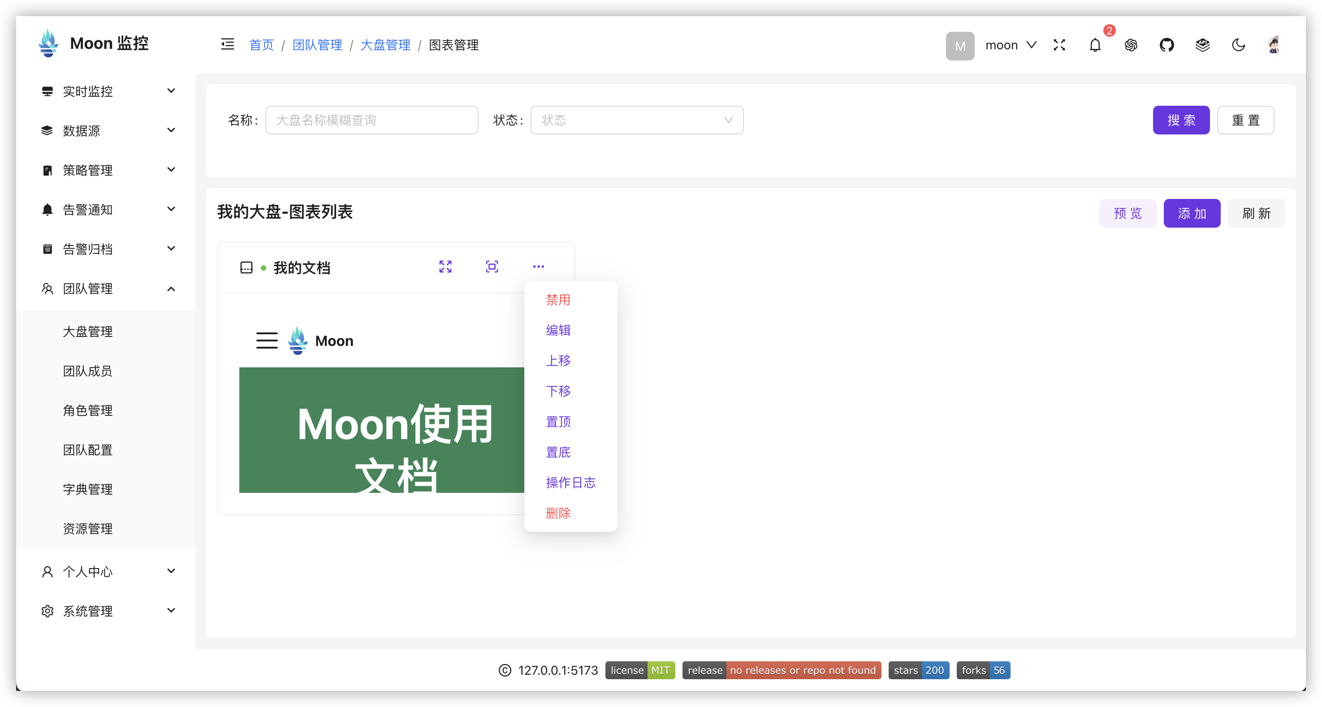
Task: Click the 搜索 search button
Action: [x=1181, y=120]
